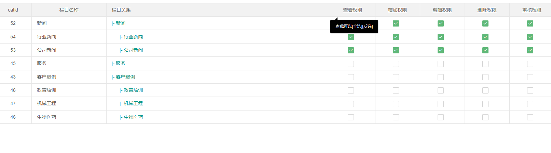Screen dimensions: 551x153
Task: Enable 审核权限 for 机械工程 row
Action: coord(530,104)
